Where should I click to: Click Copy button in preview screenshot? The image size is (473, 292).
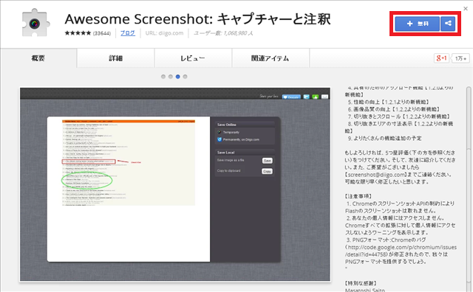pos(267,171)
